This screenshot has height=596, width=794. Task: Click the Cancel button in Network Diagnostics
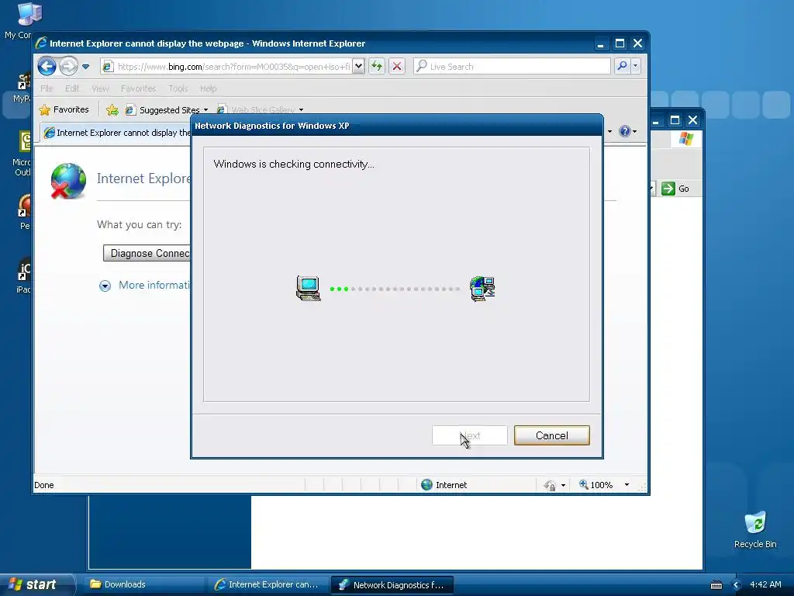(x=551, y=435)
